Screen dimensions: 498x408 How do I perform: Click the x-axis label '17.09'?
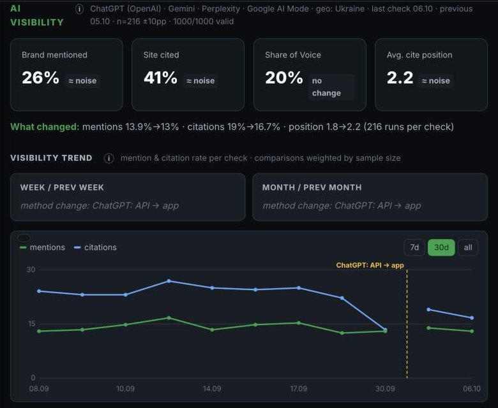point(299,389)
